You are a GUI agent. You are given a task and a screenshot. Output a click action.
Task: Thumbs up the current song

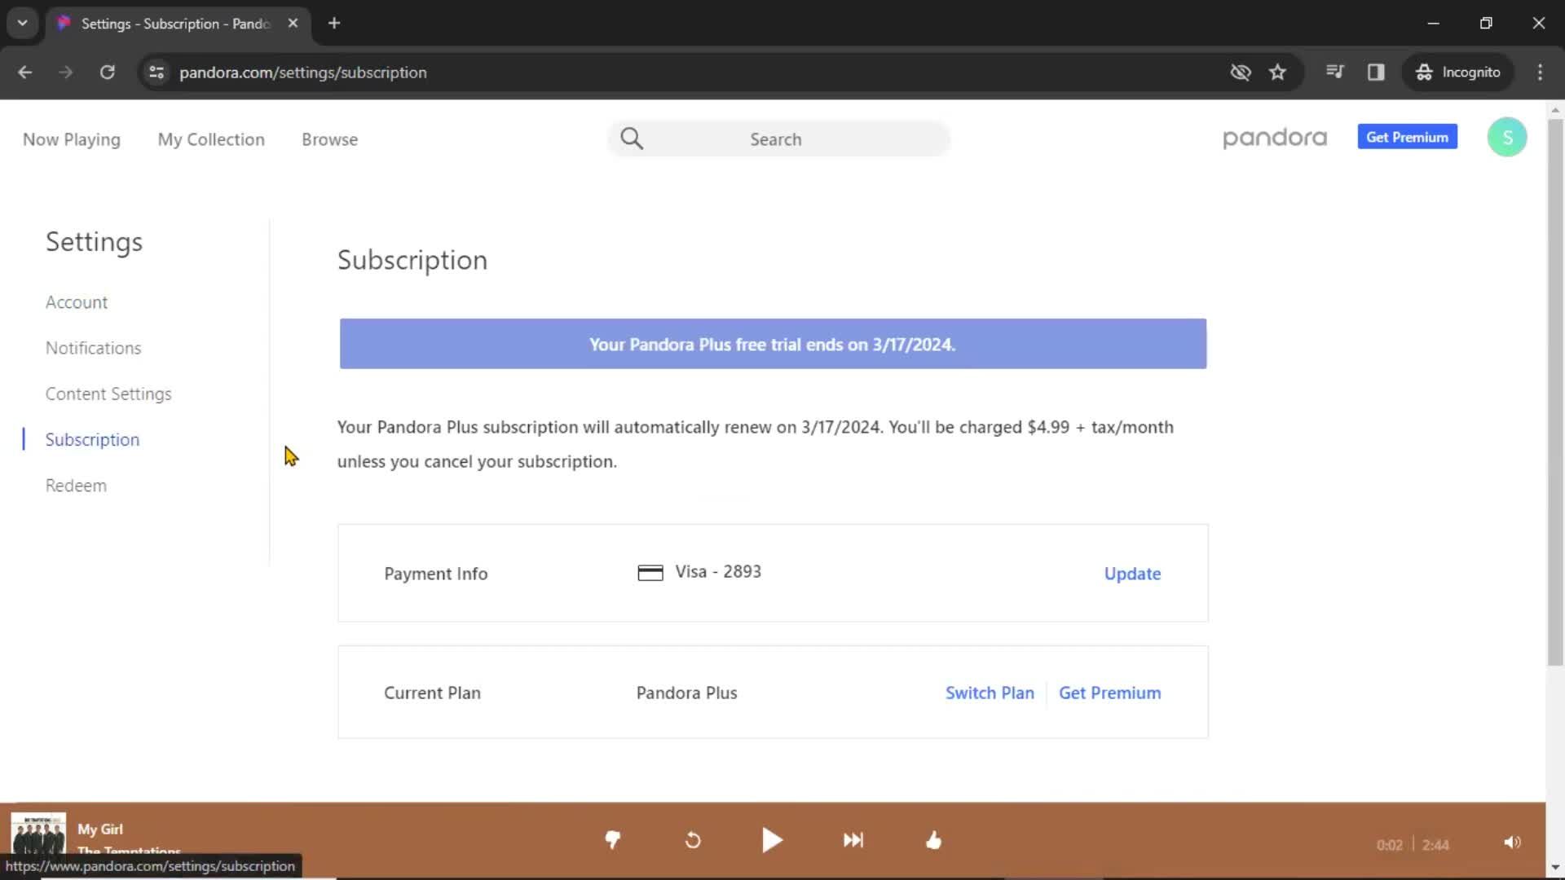[x=933, y=840]
